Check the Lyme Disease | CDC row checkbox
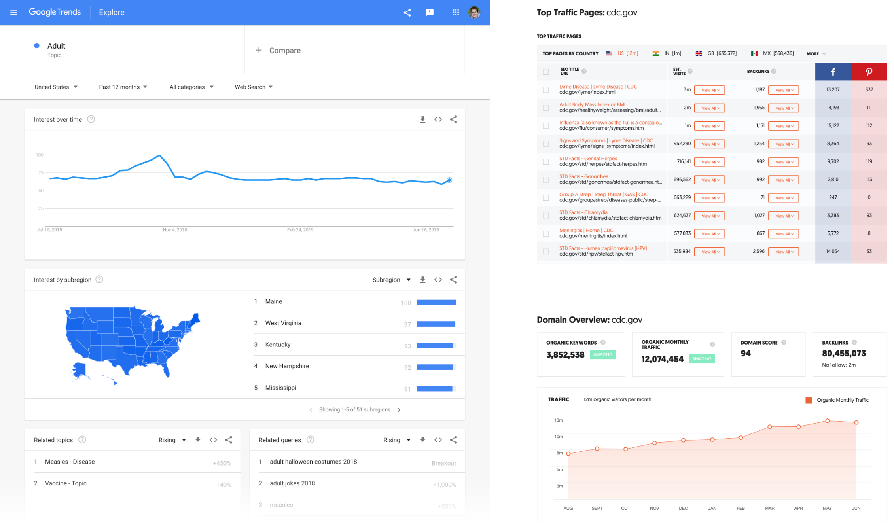This screenshot has height=530, width=894. [546, 90]
